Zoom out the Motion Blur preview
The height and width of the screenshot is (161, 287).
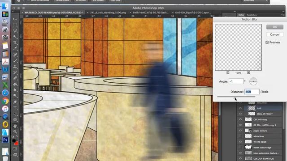(228, 72)
